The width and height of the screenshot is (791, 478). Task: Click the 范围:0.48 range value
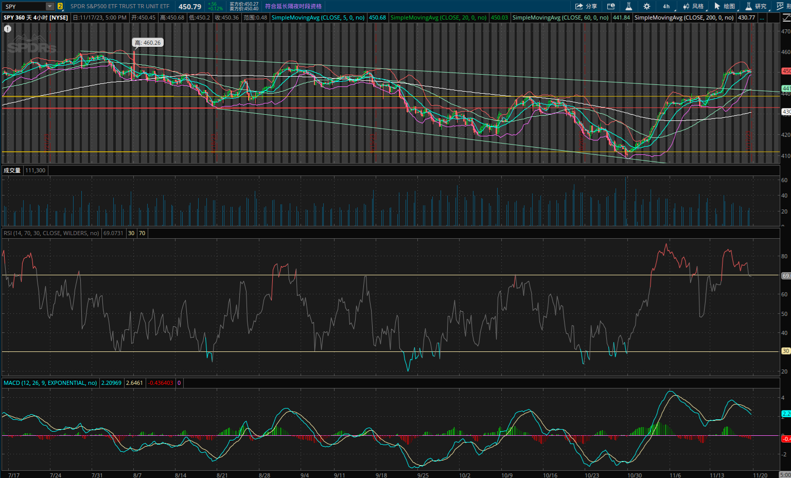(255, 17)
